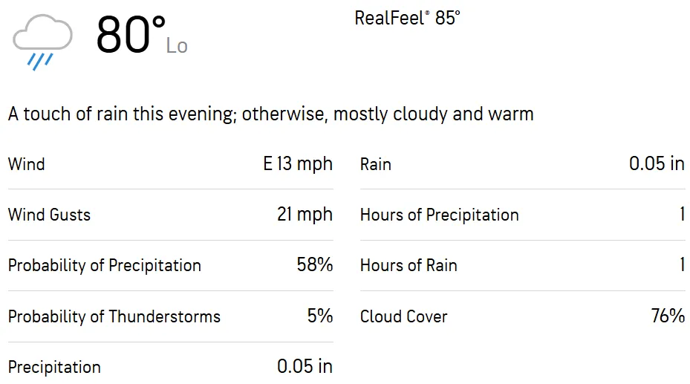Click the 58% precipitation probability value
This screenshot has width=690, height=384.
314,265
